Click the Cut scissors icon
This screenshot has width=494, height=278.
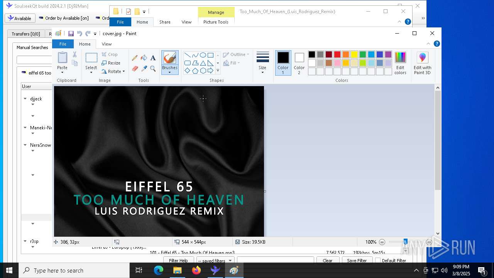tap(74, 54)
